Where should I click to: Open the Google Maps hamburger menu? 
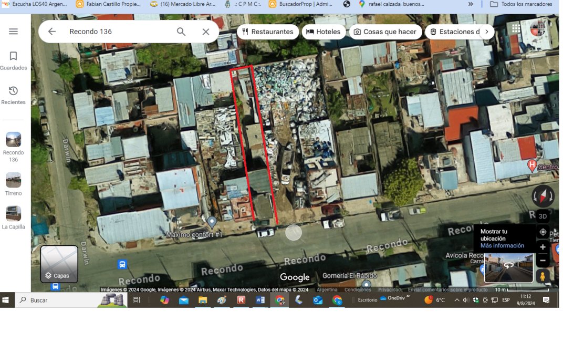[14, 32]
